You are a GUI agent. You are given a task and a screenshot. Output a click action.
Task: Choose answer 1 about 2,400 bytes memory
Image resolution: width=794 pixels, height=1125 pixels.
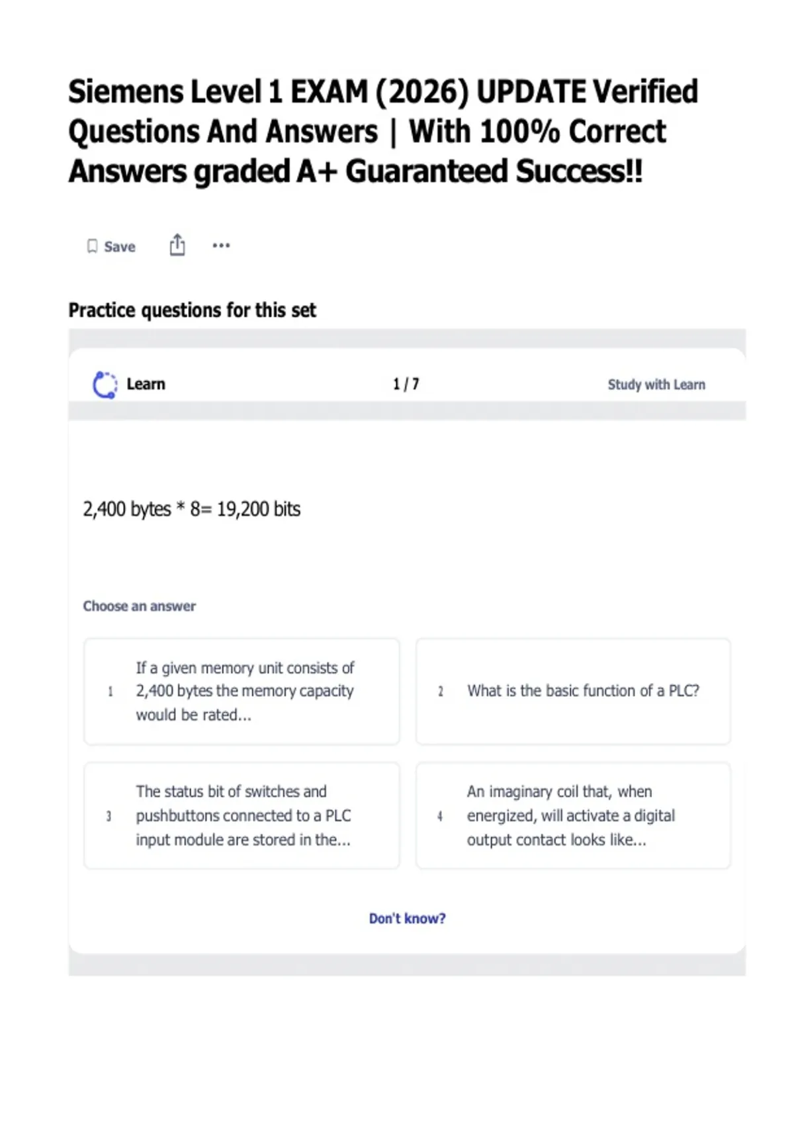tap(242, 692)
